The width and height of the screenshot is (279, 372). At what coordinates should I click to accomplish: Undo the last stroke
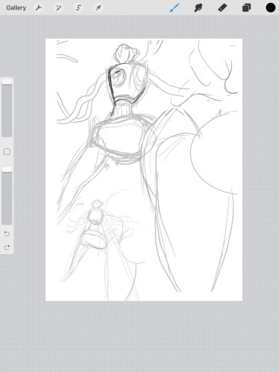pos(7,233)
